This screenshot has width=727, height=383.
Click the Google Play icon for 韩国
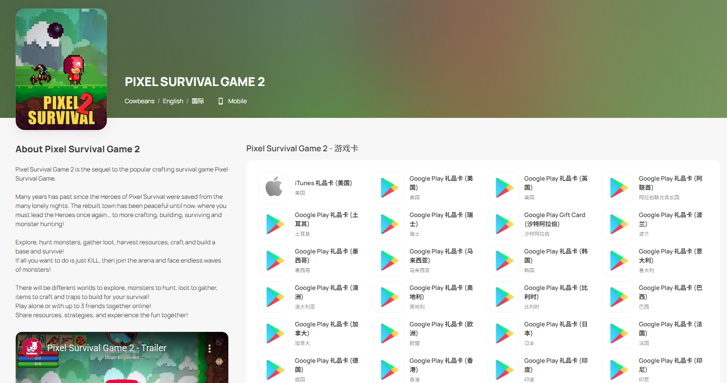click(503, 260)
